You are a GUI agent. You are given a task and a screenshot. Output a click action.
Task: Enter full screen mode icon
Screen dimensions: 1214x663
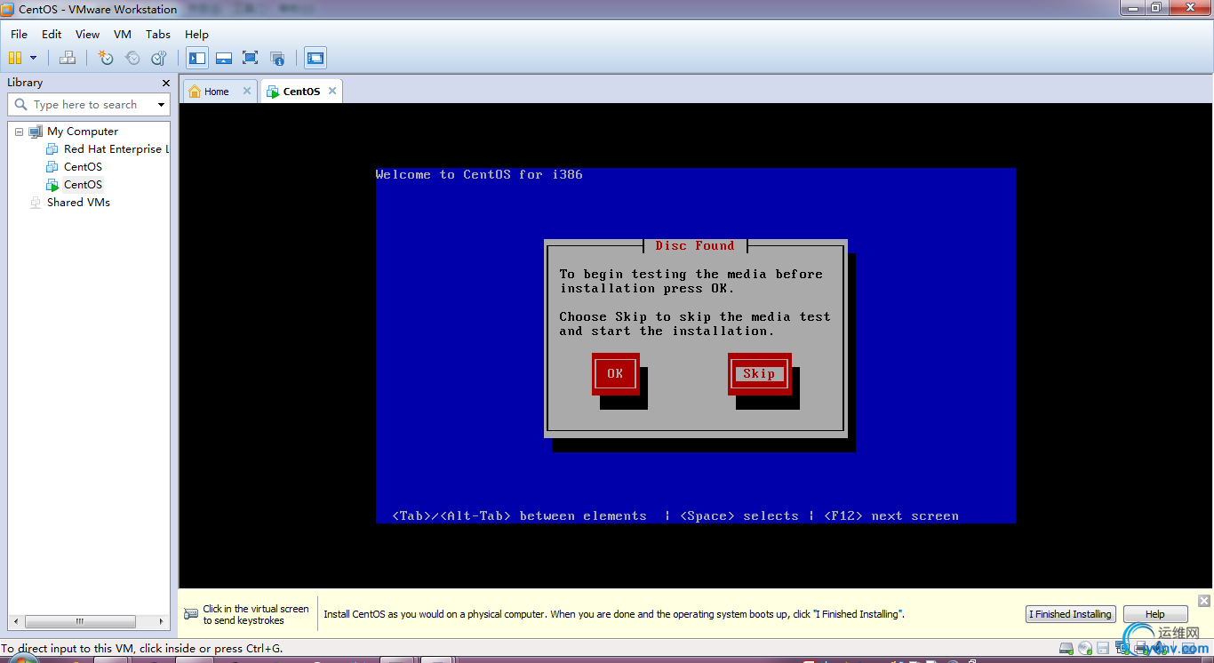(251, 58)
